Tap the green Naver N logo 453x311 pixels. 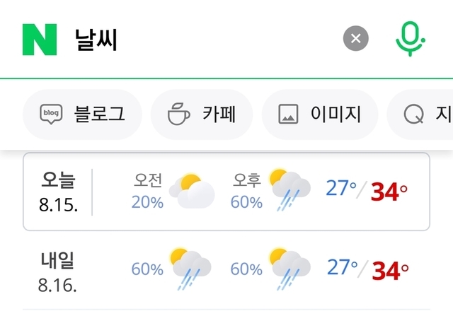39,40
